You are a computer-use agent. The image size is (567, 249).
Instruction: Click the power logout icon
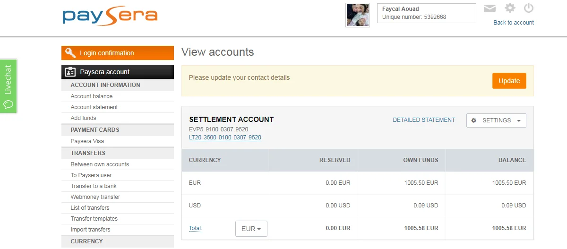point(529,8)
